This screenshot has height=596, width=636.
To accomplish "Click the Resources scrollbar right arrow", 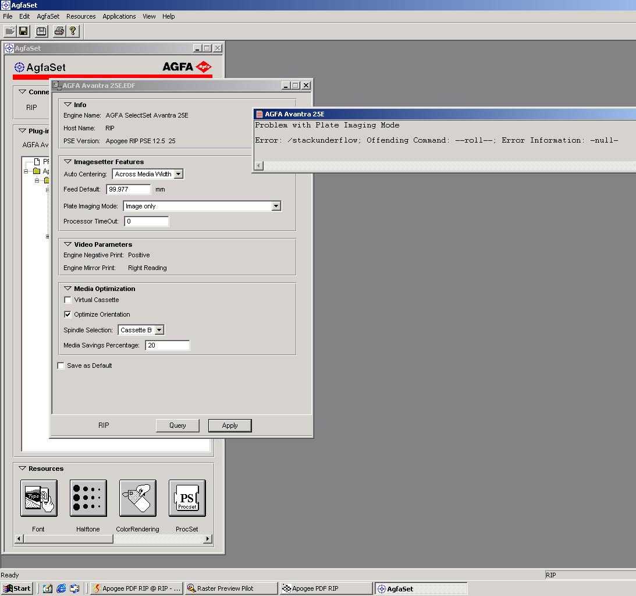I will pyautogui.click(x=207, y=538).
